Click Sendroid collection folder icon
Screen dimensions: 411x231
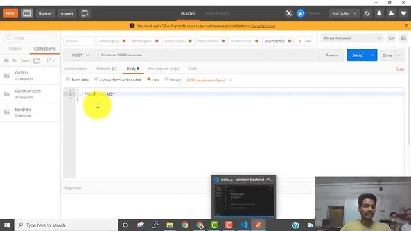click(x=7, y=112)
